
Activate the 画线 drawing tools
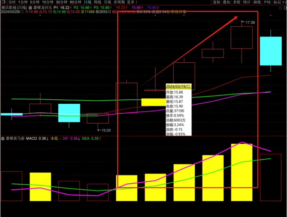coord(257,2)
